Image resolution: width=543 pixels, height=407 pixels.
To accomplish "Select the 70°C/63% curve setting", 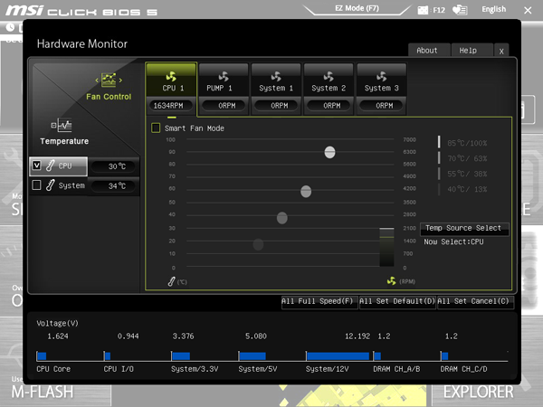I will point(467,158).
